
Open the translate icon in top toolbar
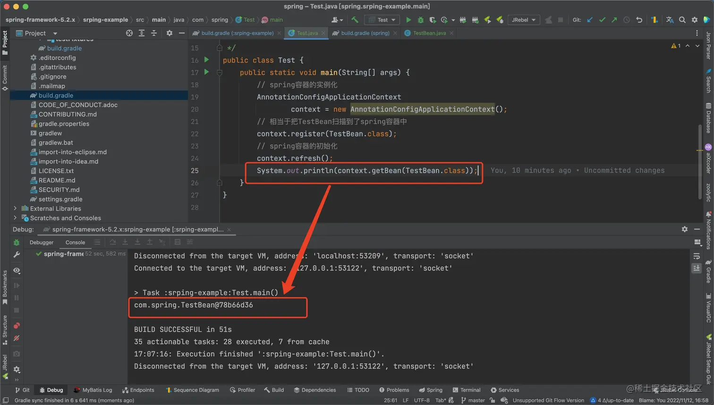(670, 20)
